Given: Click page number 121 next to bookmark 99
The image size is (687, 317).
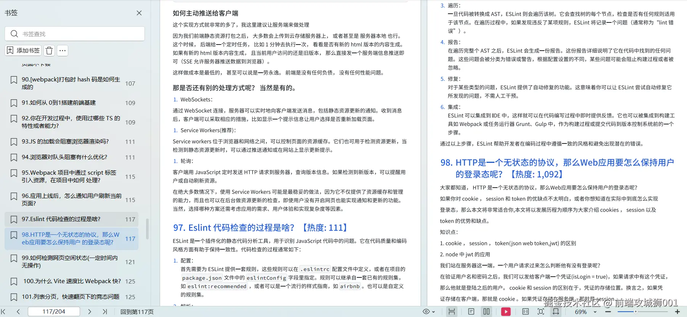Looking at the screenshot, I should [130, 262].
